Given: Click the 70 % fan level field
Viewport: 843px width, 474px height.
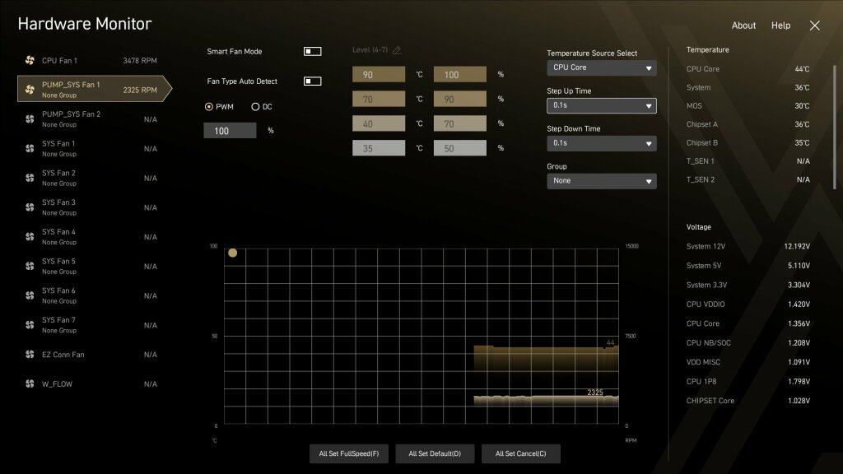Looking at the screenshot, I should coord(459,123).
